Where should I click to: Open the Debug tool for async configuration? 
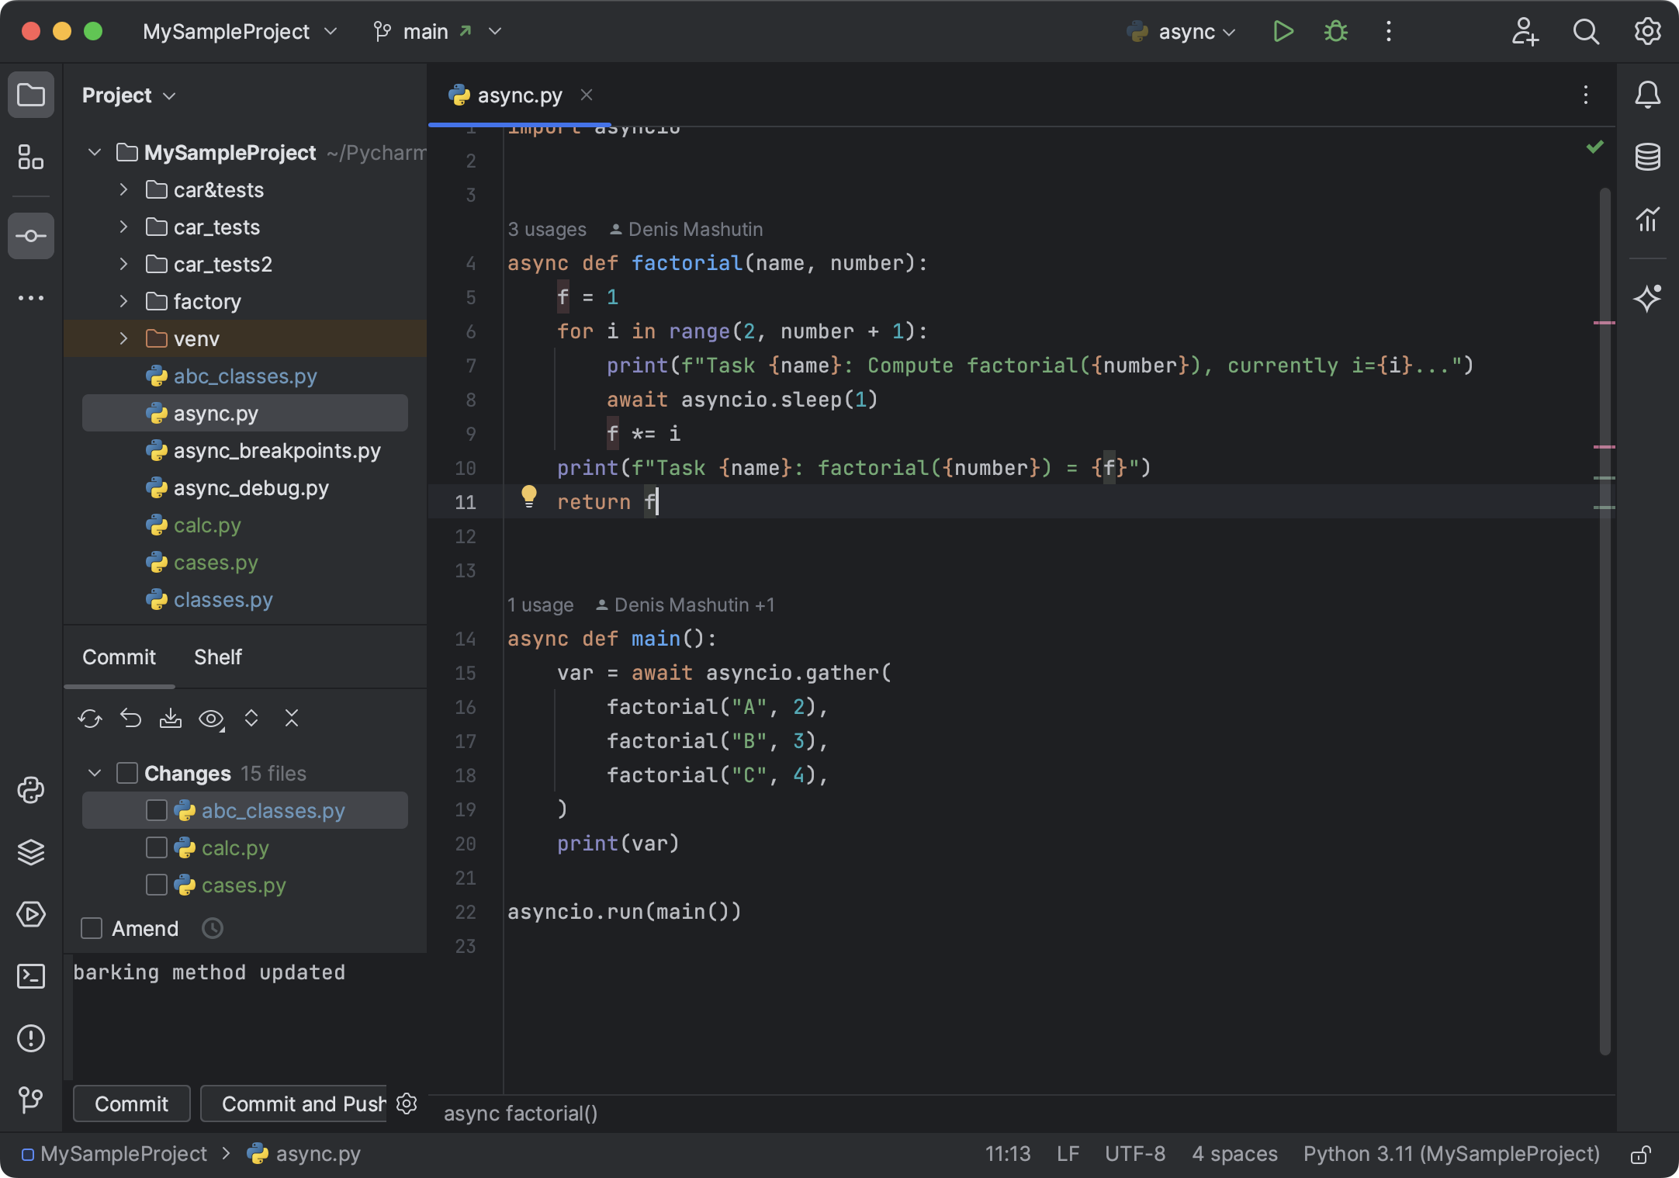(1335, 32)
